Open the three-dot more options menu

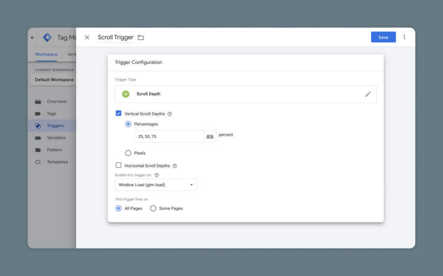[x=404, y=37]
